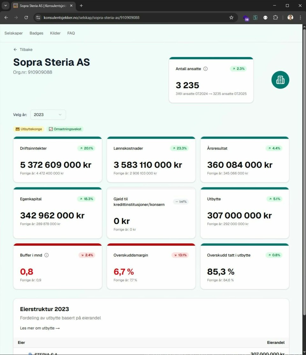Go to the Badges page
Viewport: 306px width, 355px height.
click(36, 33)
